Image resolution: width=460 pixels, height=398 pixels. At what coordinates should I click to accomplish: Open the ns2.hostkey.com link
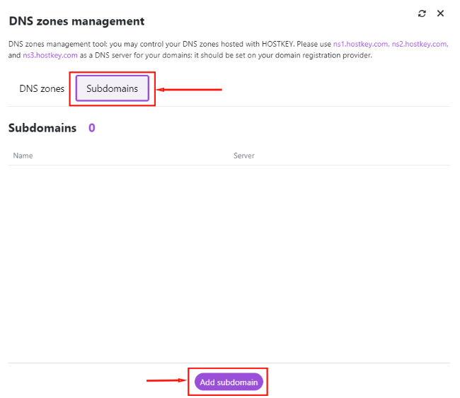click(x=419, y=44)
